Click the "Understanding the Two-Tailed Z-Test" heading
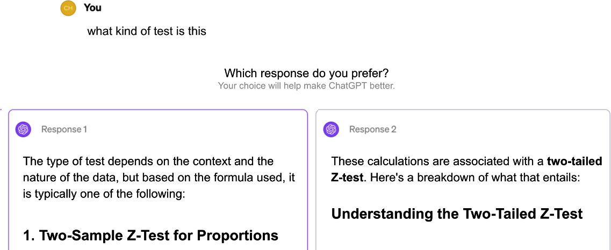611x250 pixels. [x=457, y=214]
